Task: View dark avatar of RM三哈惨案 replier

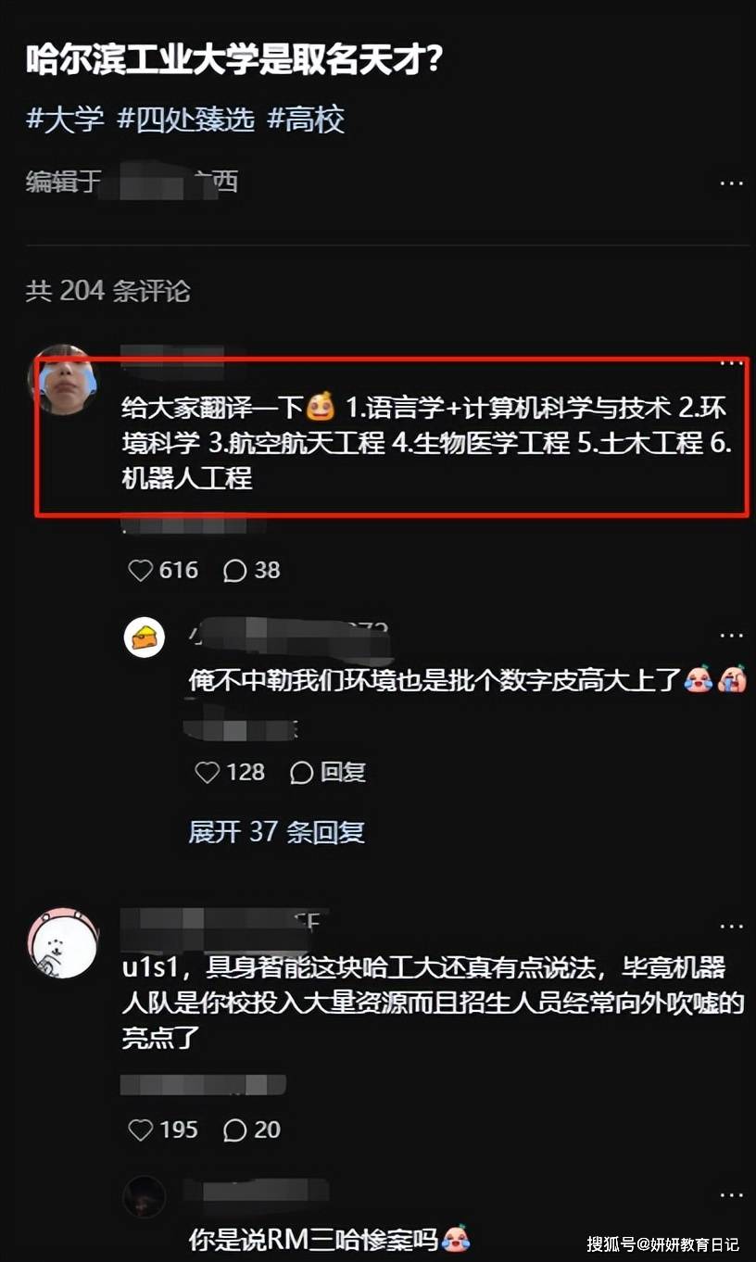Action: 144,1197
